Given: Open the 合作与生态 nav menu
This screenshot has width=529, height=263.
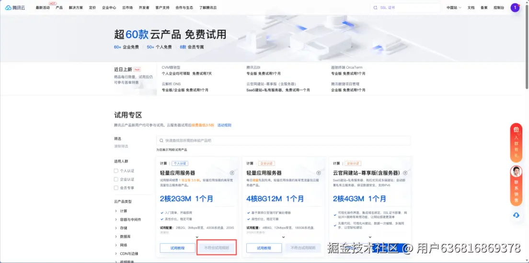Looking at the screenshot, I should coord(184,7).
